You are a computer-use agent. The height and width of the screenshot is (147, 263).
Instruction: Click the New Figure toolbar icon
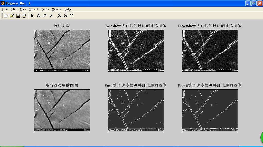coord(6,16)
